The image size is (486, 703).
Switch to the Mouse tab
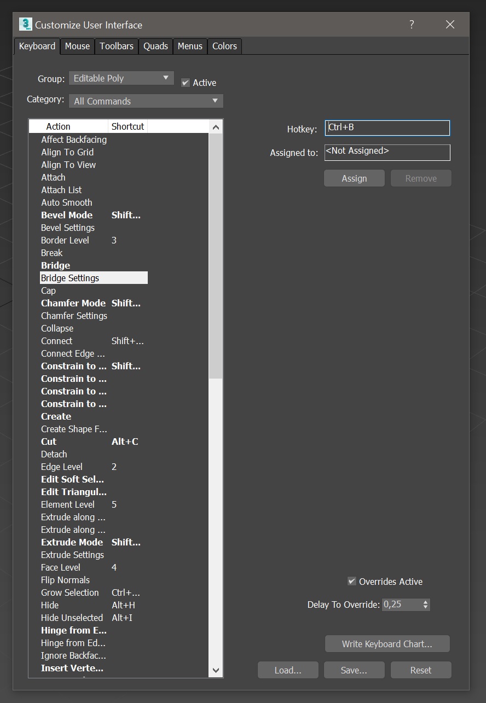77,46
